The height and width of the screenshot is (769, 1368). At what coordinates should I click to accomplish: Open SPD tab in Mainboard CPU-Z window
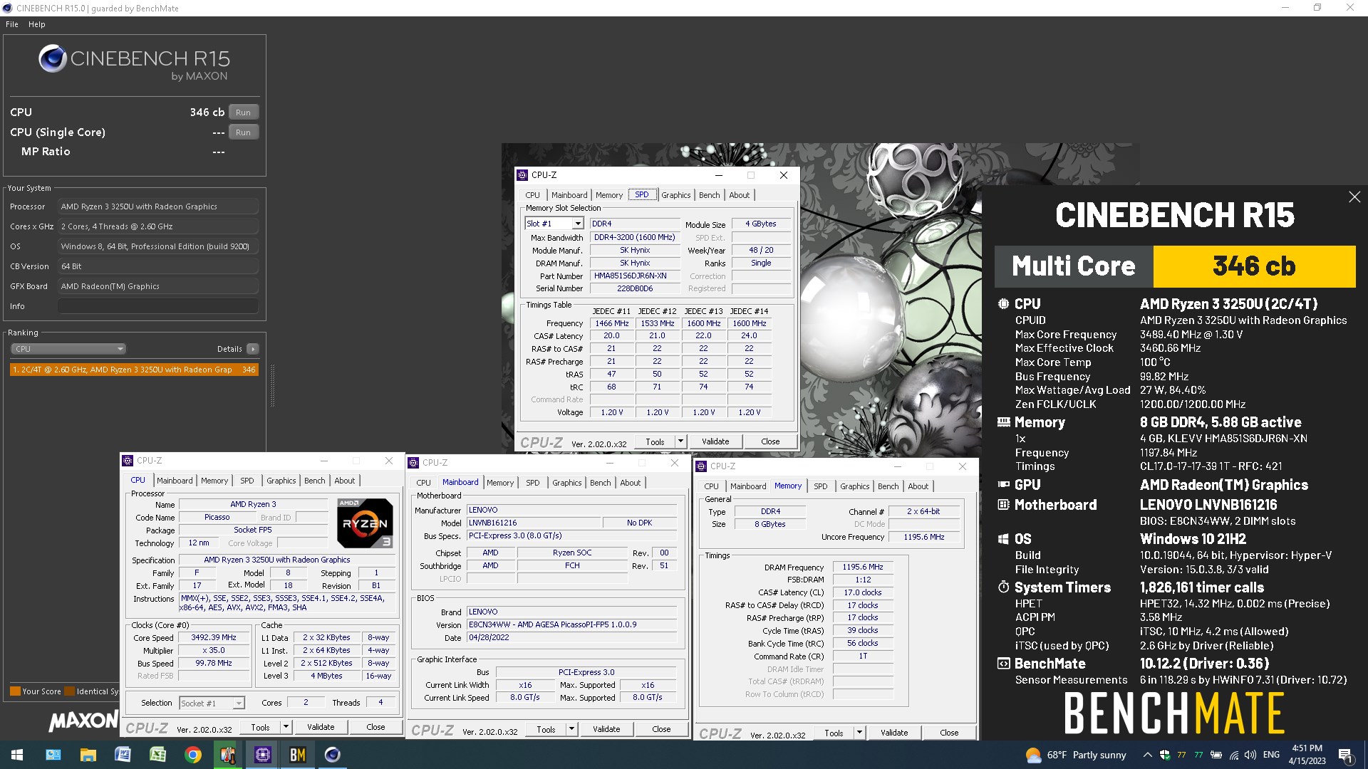(x=533, y=483)
